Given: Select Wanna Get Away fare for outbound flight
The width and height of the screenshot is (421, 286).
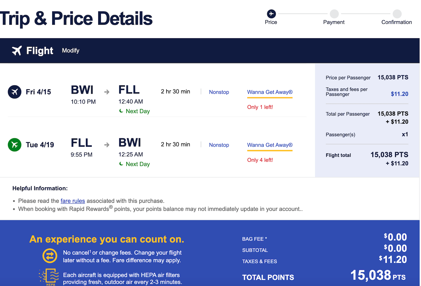Looking at the screenshot, I should [x=269, y=92].
